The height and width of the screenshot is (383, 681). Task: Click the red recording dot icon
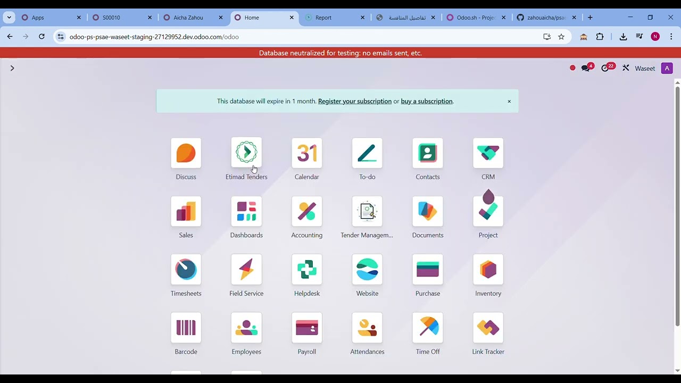(572, 68)
